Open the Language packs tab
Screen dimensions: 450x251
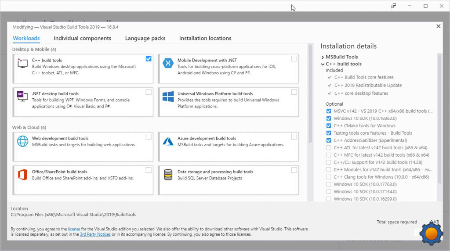coord(145,38)
